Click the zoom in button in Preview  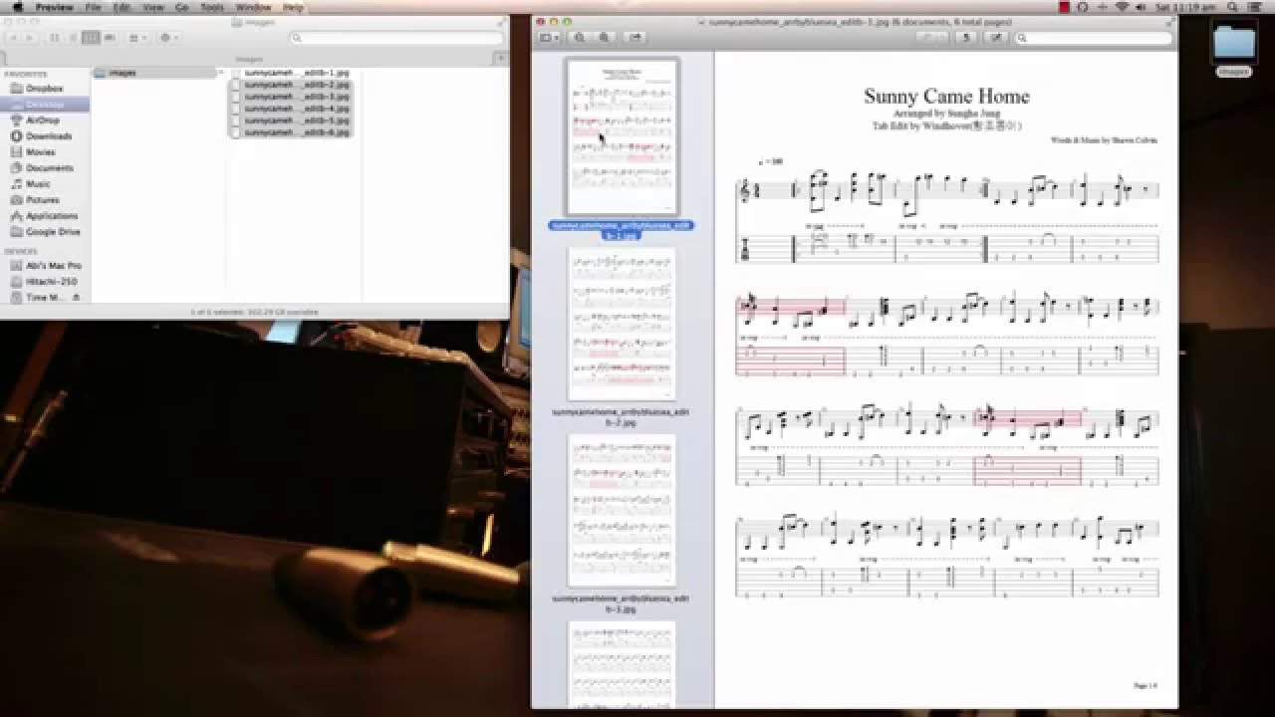pyautogui.click(x=604, y=38)
